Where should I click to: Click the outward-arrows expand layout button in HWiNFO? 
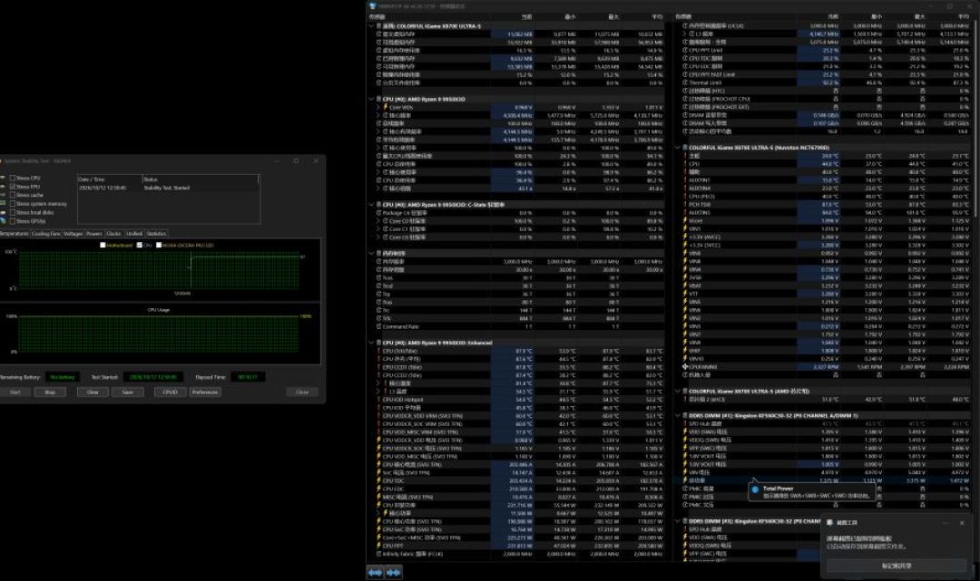click(375, 572)
